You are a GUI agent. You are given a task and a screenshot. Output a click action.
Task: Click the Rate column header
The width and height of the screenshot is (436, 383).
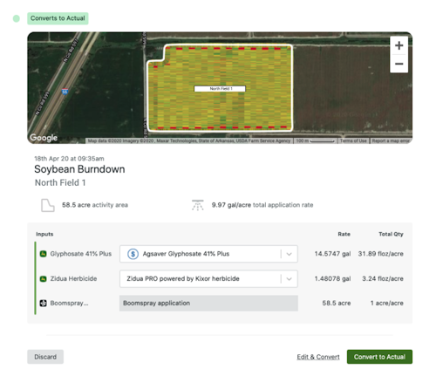coord(344,234)
